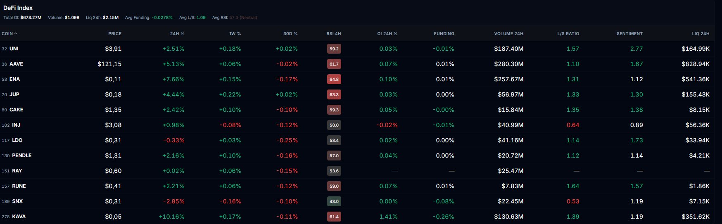Sort table by COIN column arrow
This screenshot has width=722, height=224.
16,33
